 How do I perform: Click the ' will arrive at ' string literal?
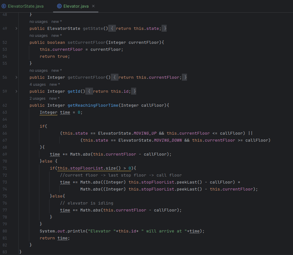tap(164, 231)
